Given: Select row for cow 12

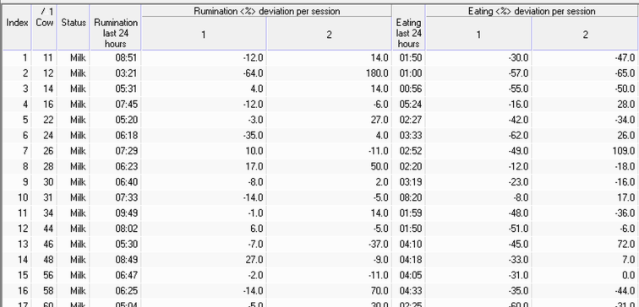Looking at the screenshot, I should coord(319,73).
